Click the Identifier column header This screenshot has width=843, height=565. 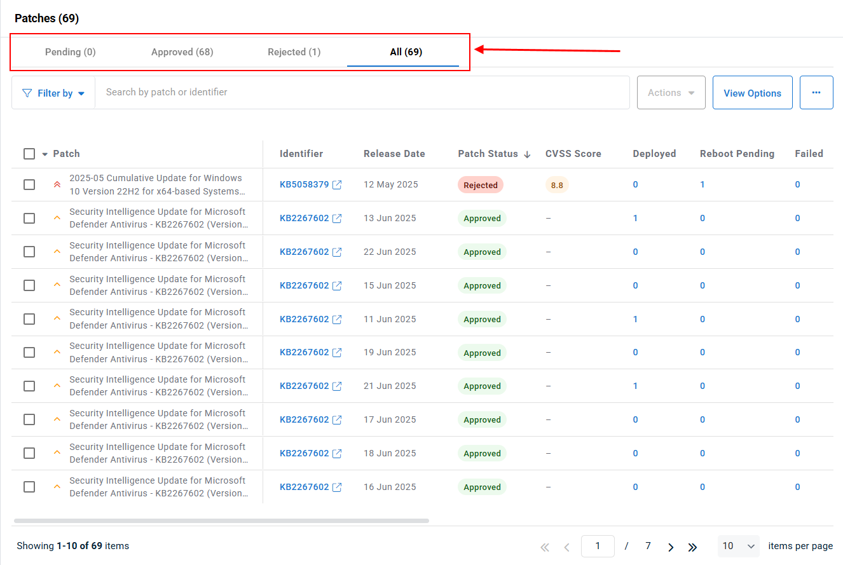coord(301,154)
